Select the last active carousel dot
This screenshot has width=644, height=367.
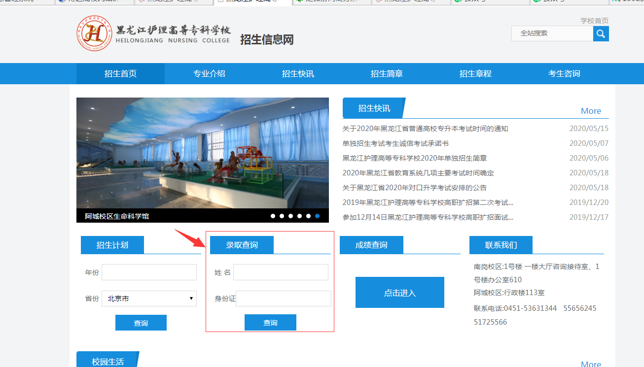(317, 216)
